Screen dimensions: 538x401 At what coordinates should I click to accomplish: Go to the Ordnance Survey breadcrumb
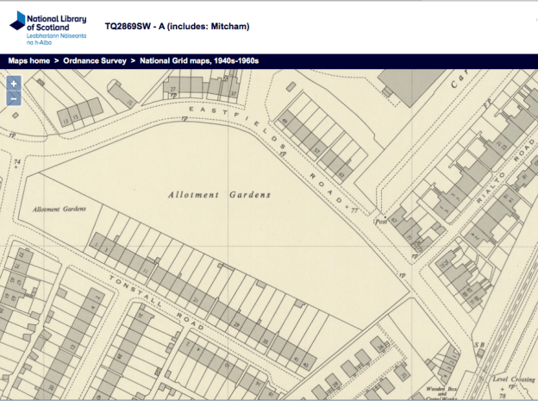tap(95, 61)
